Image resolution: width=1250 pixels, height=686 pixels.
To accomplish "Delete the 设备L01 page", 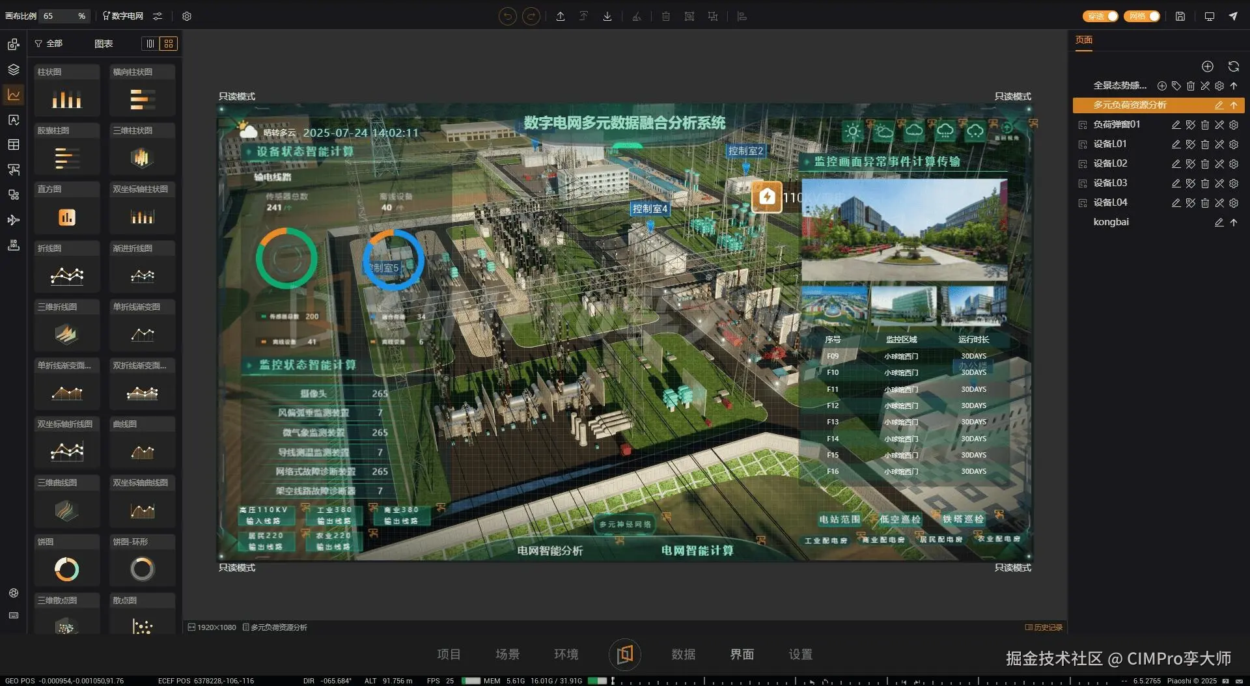I will [x=1204, y=144].
